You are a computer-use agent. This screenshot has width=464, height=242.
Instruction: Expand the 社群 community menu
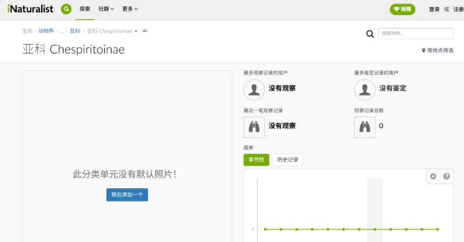click(x=106, y=9)
